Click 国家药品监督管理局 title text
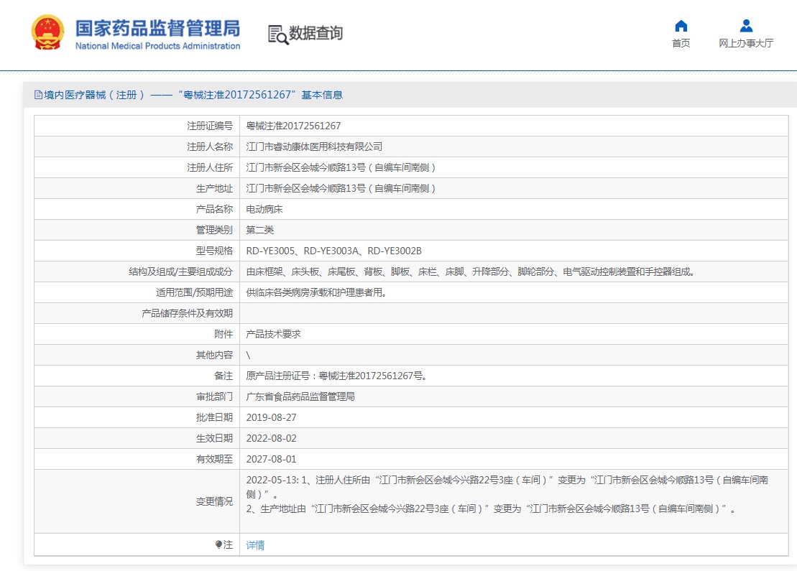 click(x=157, y=29)
